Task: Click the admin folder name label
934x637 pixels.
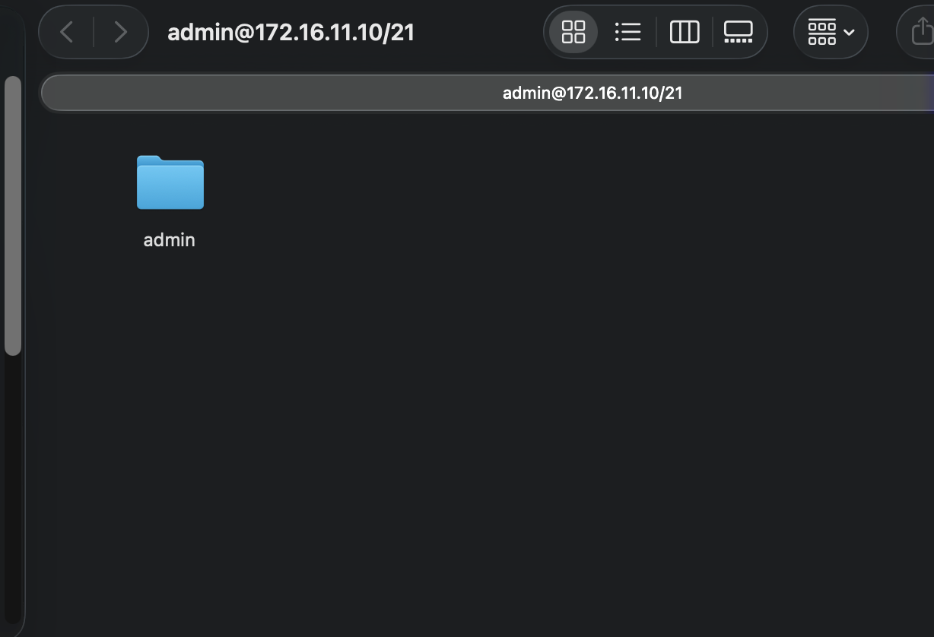Action: click(169, 240)
